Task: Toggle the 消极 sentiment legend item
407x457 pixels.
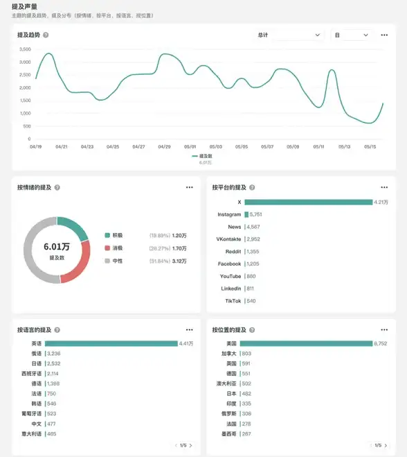Action: tap(114, 248)
